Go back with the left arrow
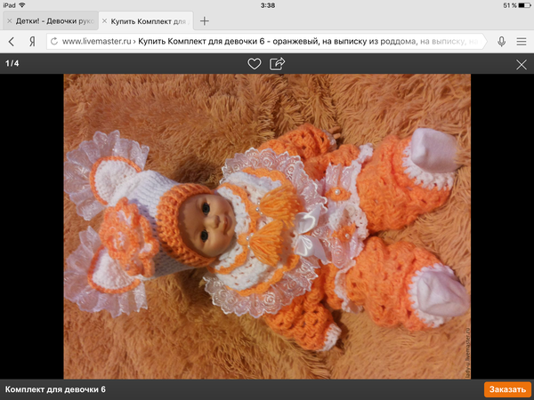Screen dimensions: 534x400 point(12,42)
